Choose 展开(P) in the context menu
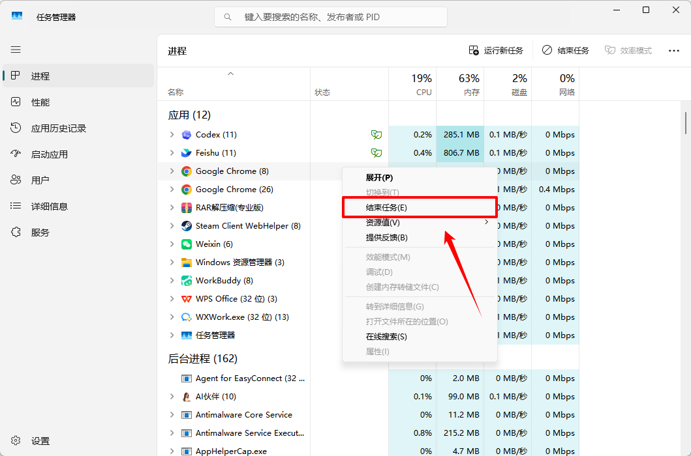 [x=420, y=178]
